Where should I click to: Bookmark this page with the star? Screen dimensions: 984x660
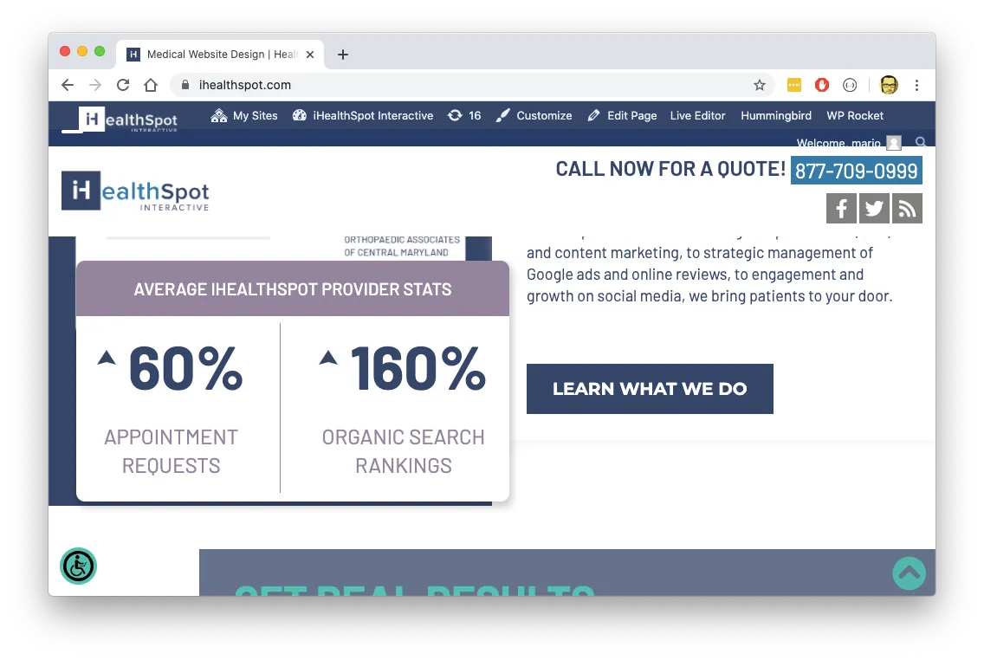(x=760, y=85)
